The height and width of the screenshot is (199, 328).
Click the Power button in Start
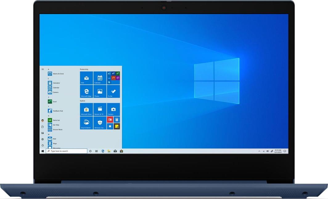[43, 146]
